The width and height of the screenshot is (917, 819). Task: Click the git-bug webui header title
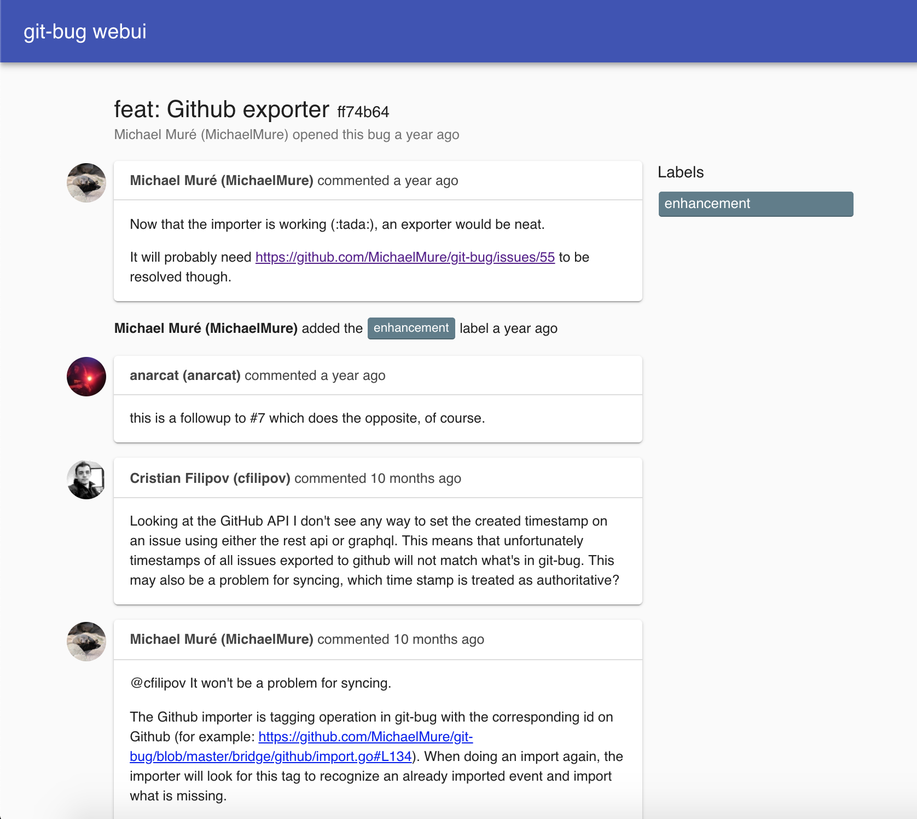tap(85, 32)
